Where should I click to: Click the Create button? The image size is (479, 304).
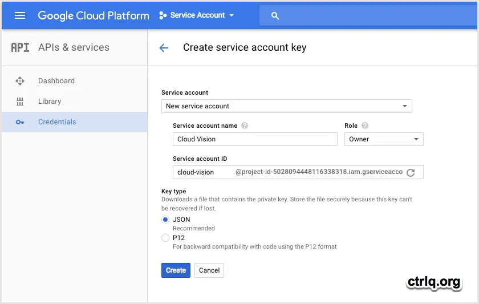coord(176,270)
